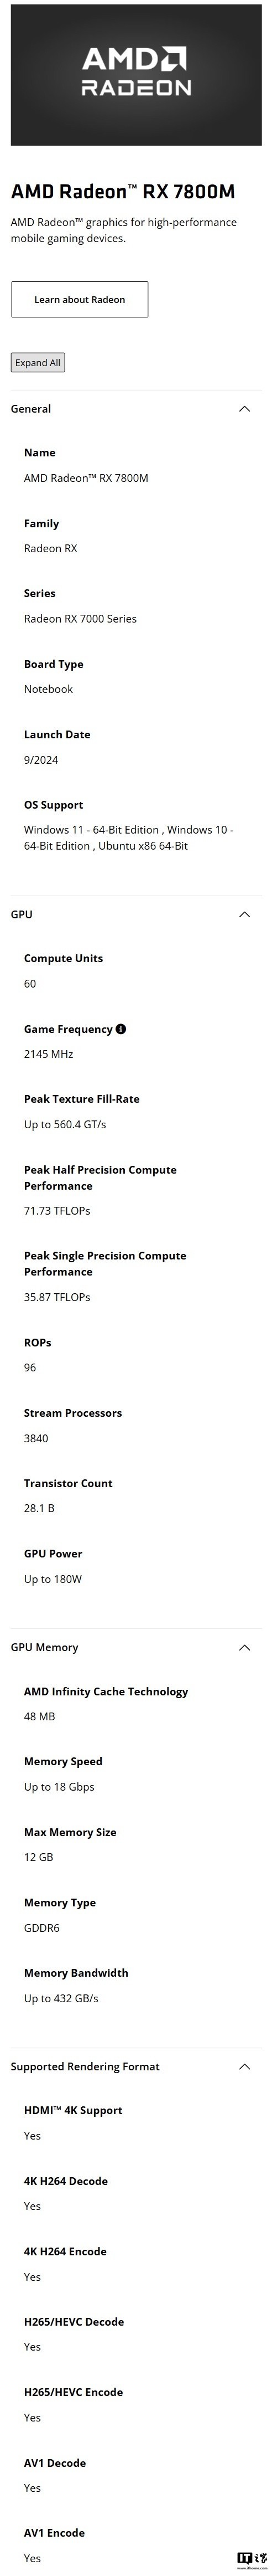Viewport: 272px width, 2576px height.
Task: Open the Learn about Radeon button
Action: click(x=80, y=299)
